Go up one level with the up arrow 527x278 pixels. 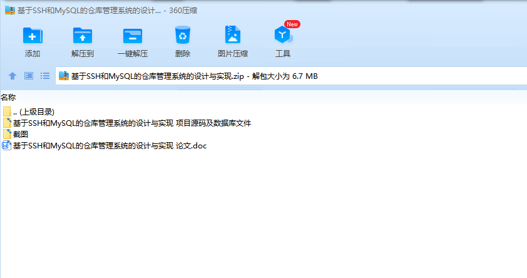(13, 76)
